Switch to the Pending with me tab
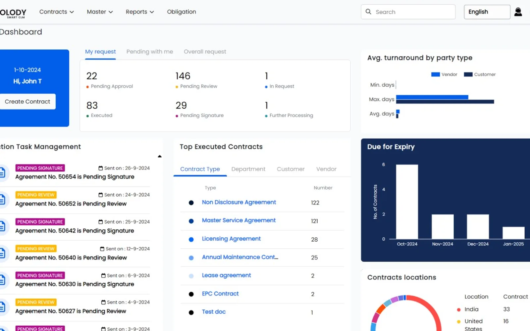This screenshot has width=530, height=331. pos(150,52)
